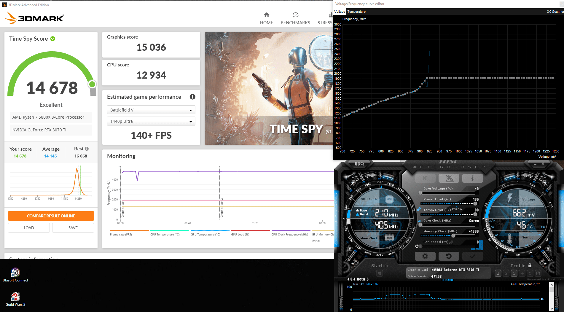Click the lightning bolt voltage icon on gauge
Image resolution: width=564 pixels, height=312 pixels.
510,198
